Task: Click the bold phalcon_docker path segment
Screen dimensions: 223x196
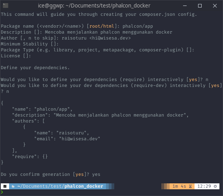Action: [84, 186]
